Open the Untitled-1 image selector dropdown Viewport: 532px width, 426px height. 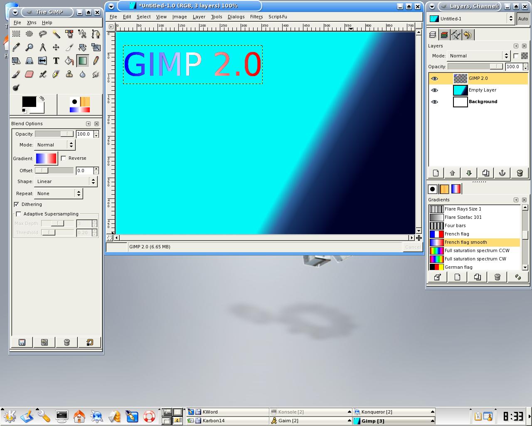point(471,19)
